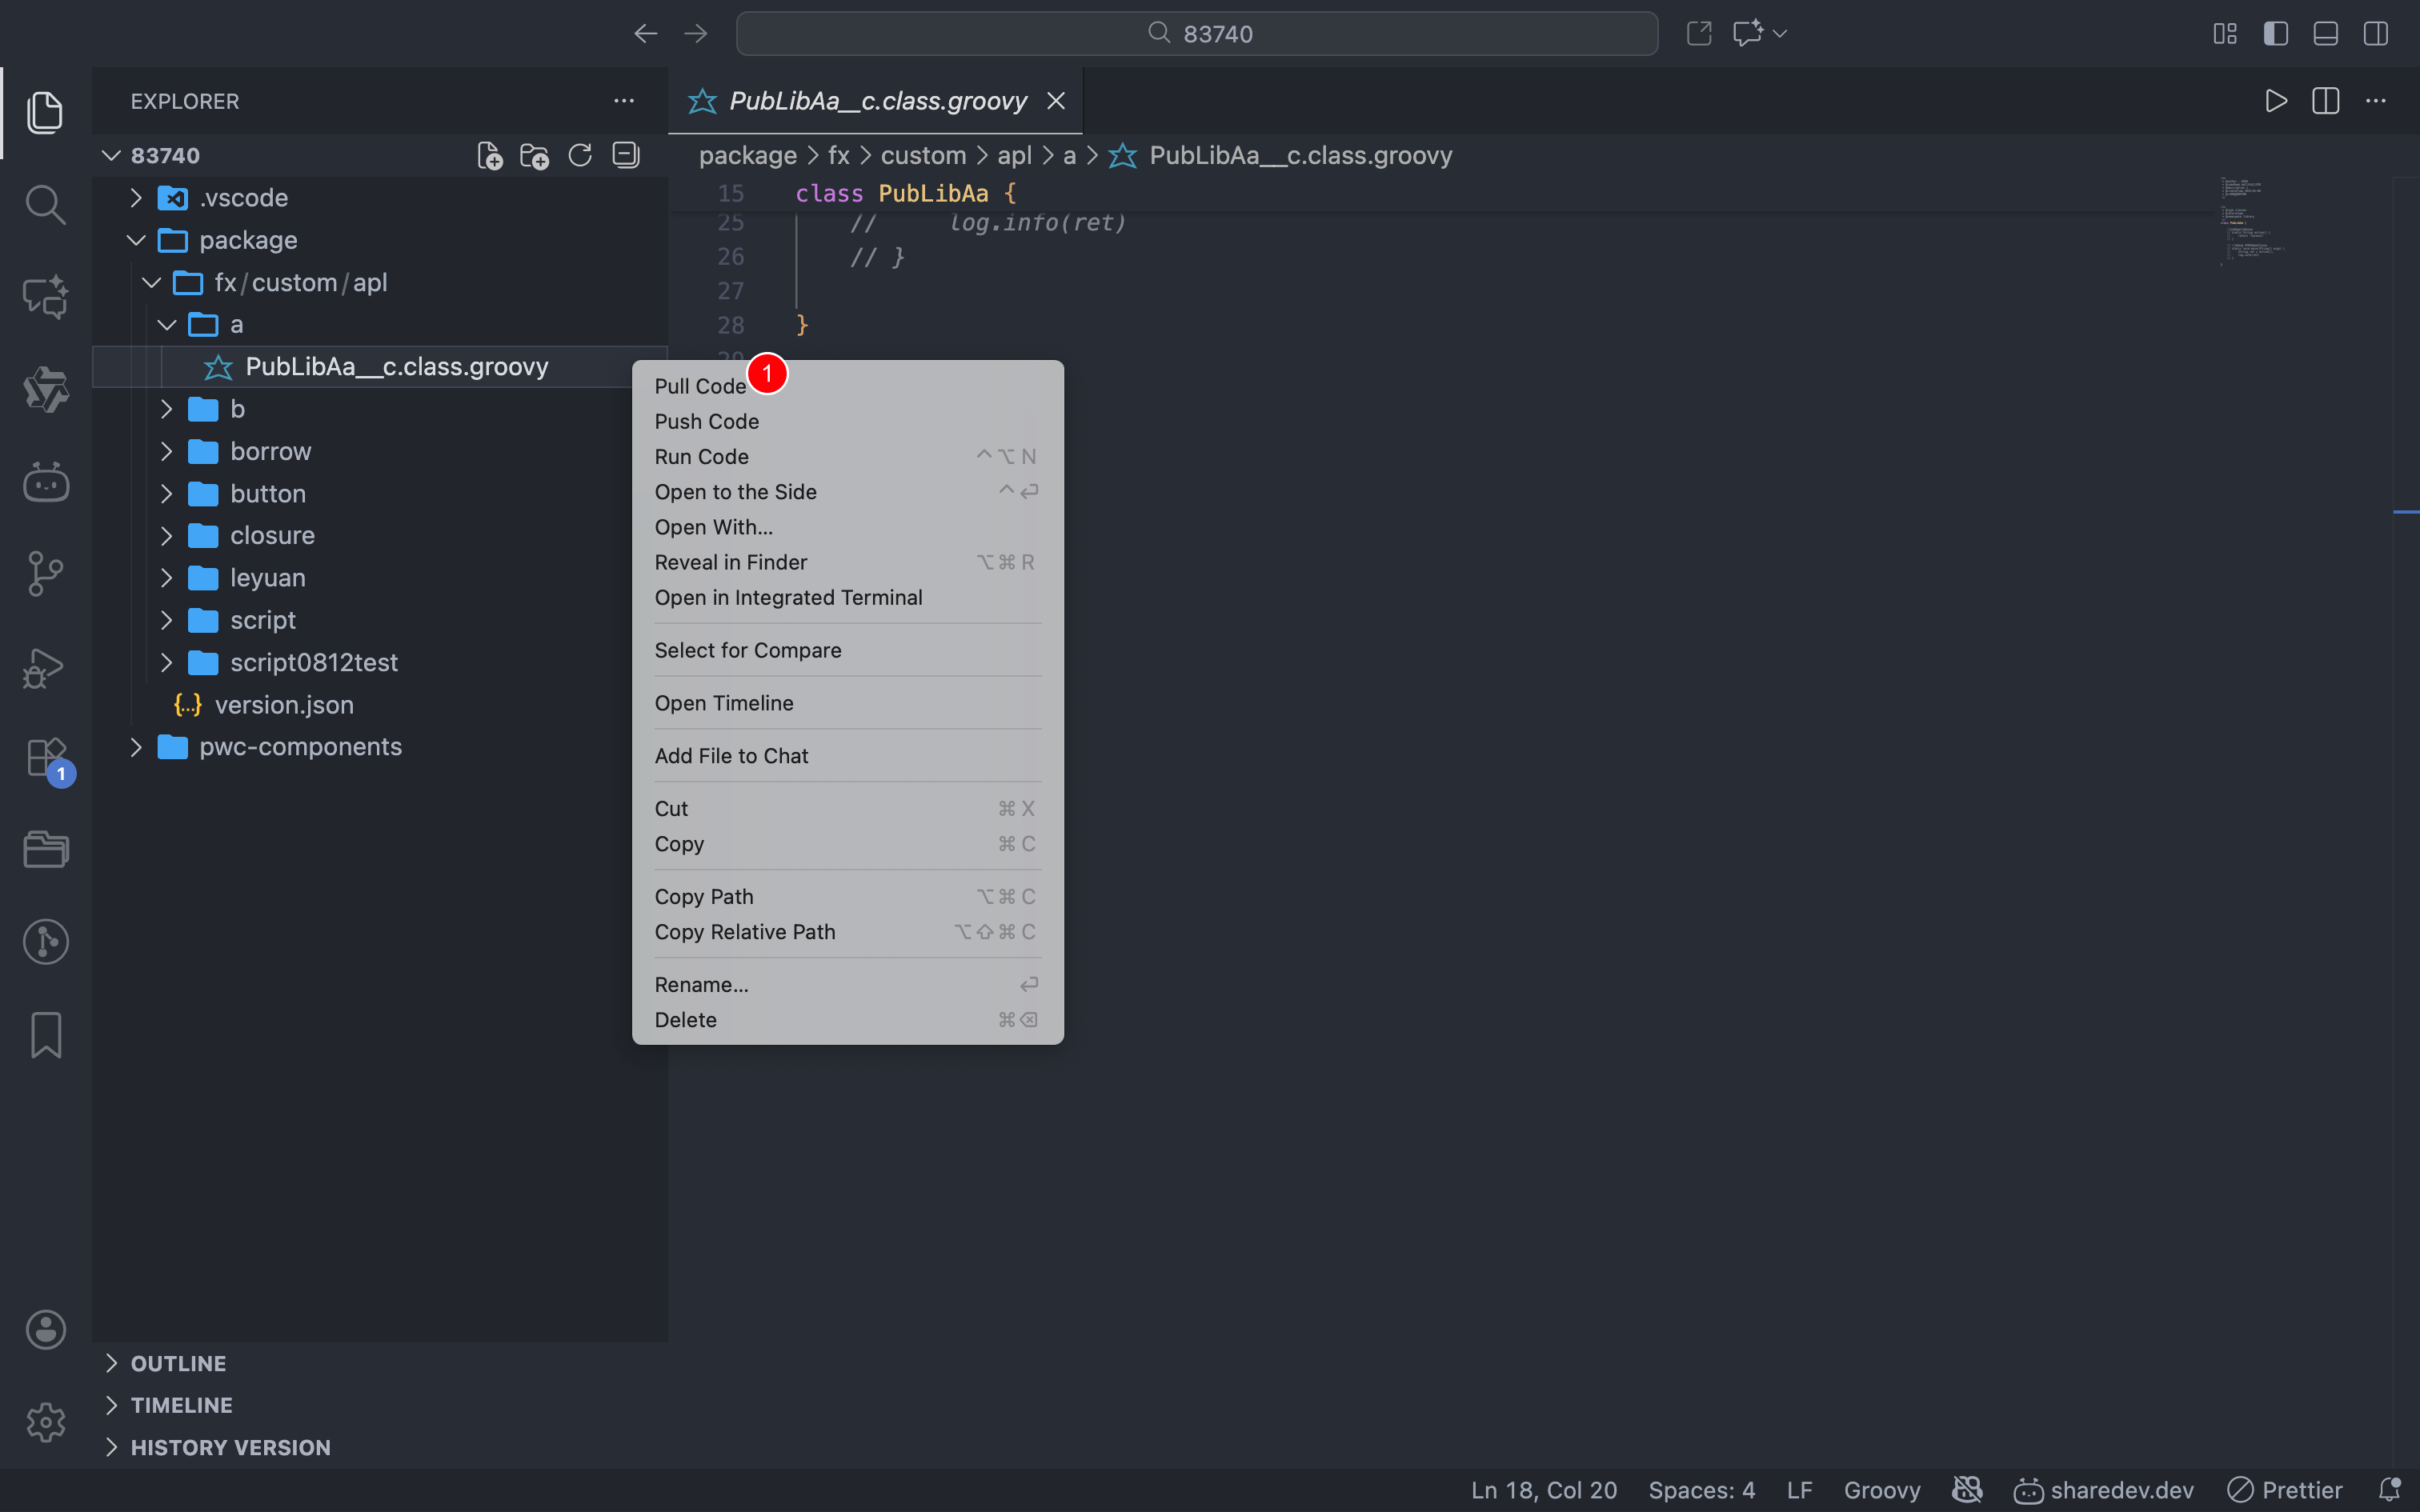Image resolution: width=2420 pixels, height=1512 pixels.
Task: Expand the HISTORY VERSION section
Action: (230, 1447)
